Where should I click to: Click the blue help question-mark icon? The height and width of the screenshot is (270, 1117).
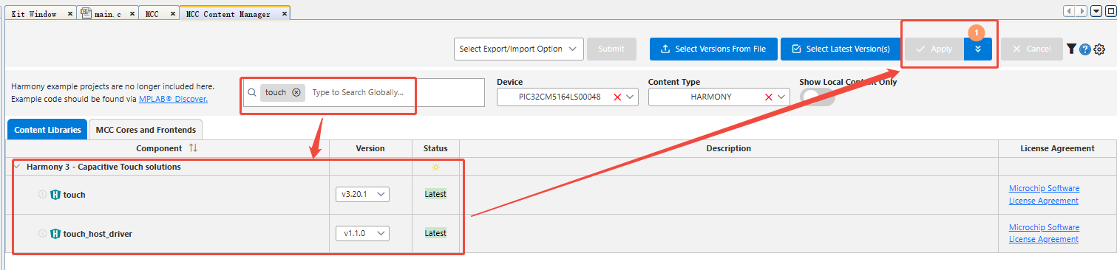point(1085,49)
